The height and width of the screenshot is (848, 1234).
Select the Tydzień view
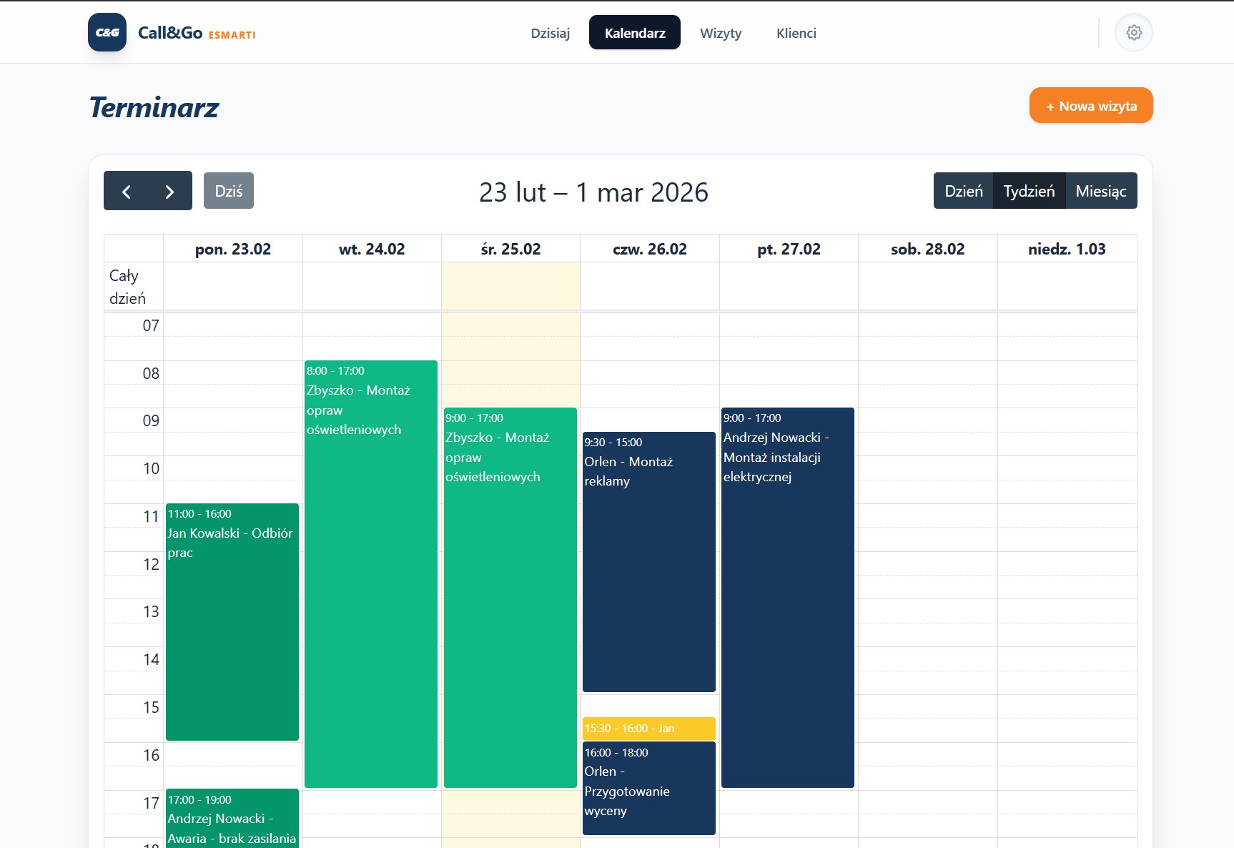(x=1029, y=191)
